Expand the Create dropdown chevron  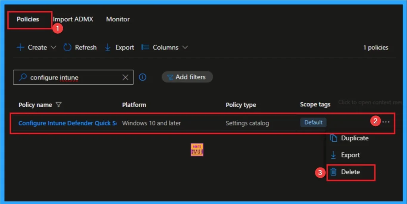[53, 48]
